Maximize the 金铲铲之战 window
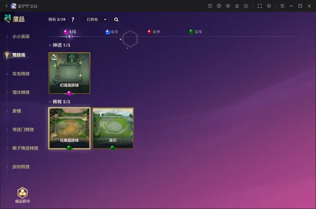This screenshot has width=316, height=209. 300,6
